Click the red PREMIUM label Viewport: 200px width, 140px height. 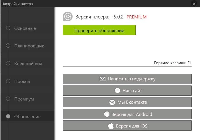(137, 17)
